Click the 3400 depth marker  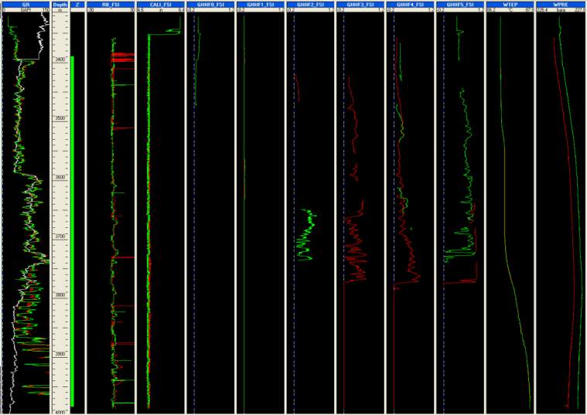[x=60, y=60]
